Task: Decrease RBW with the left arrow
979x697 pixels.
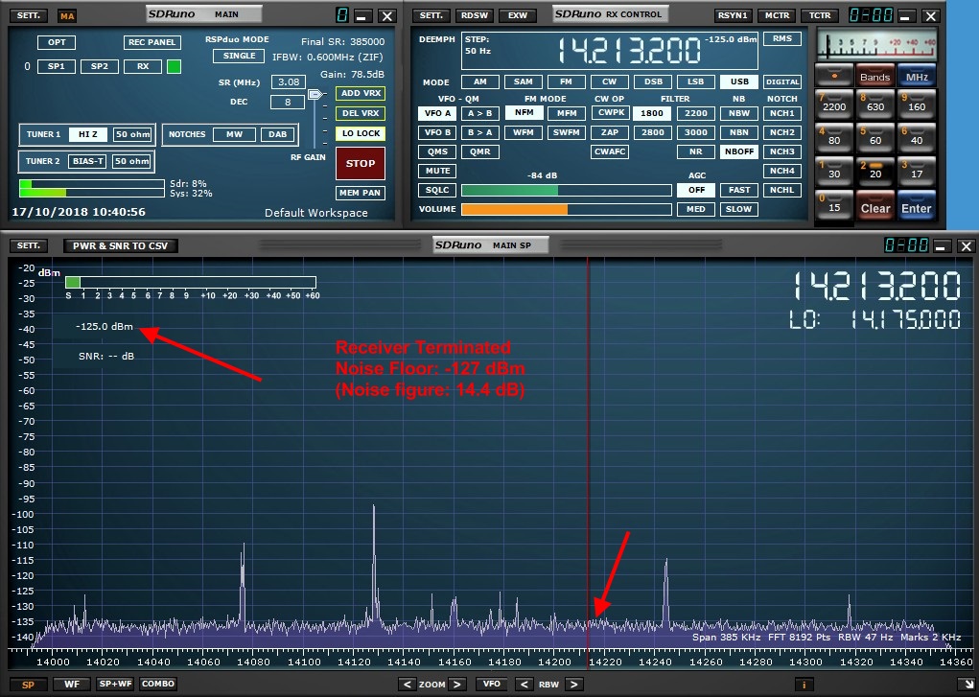Action: click(x=524, y=685)
